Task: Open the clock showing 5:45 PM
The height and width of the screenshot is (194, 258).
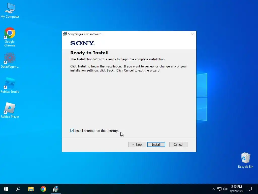Action: tap(236, 189)
